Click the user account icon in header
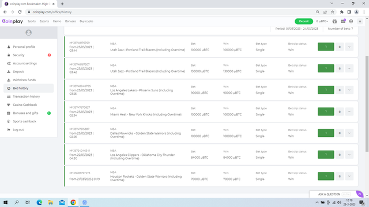Image resolution: width=369 pixels, height=207 pixels. tap(351, 21)
